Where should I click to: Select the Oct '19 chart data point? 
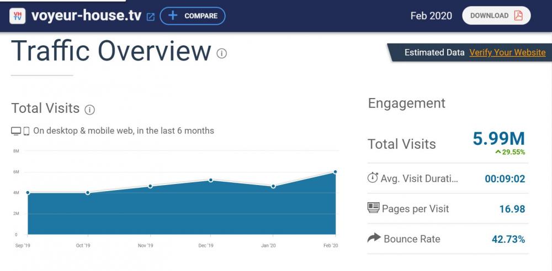pos(88,193)
